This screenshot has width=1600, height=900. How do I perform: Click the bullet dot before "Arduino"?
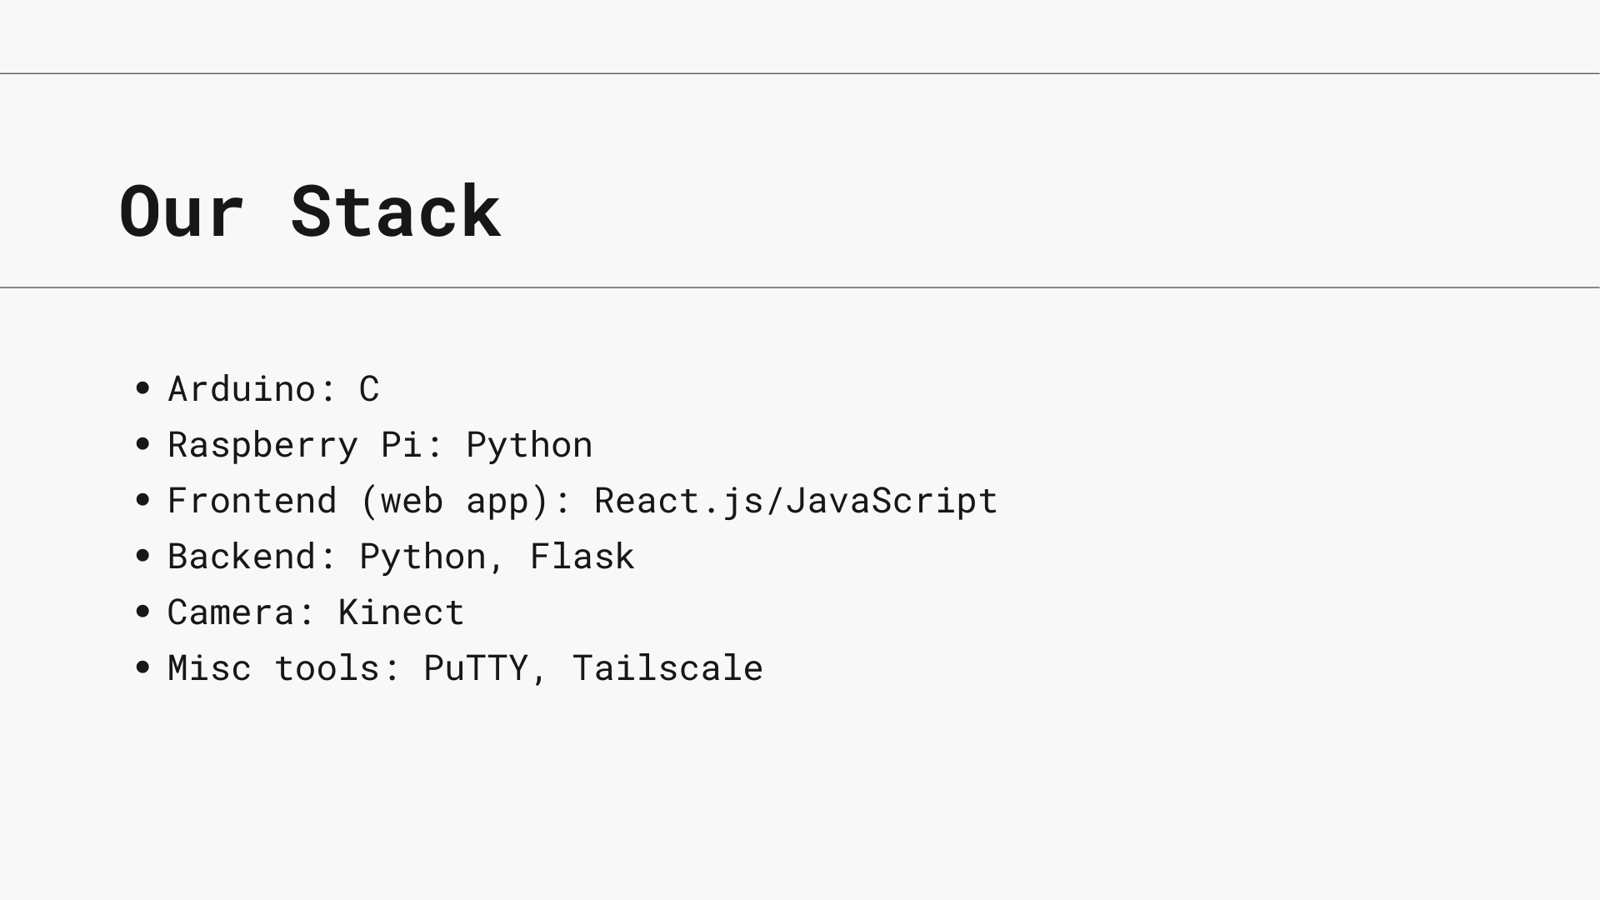click(x=142, y=388)
